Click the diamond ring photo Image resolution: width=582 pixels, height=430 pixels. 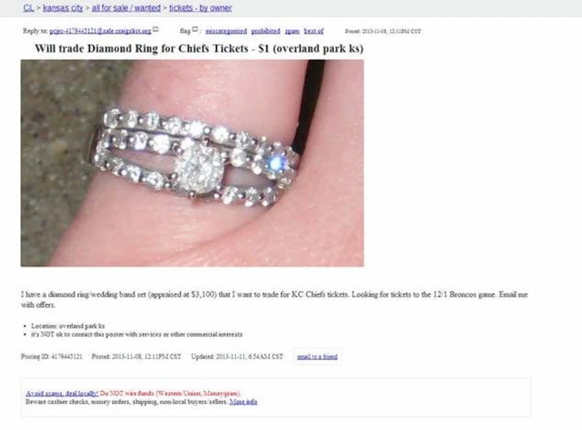point(192,163)
